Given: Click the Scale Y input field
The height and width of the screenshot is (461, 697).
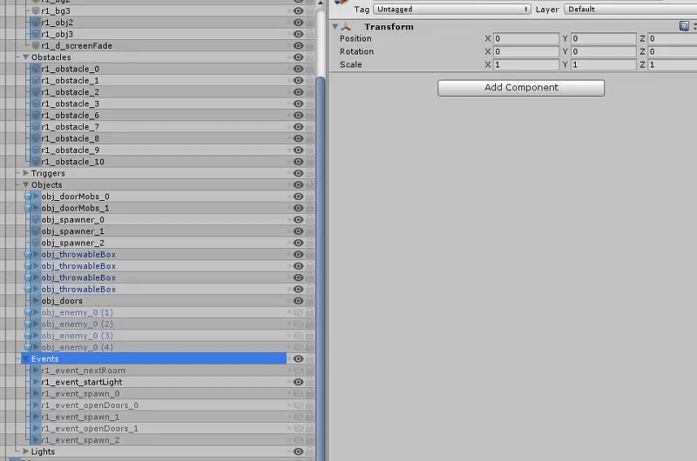Looking at the screenshot, I should click(603, 64).
